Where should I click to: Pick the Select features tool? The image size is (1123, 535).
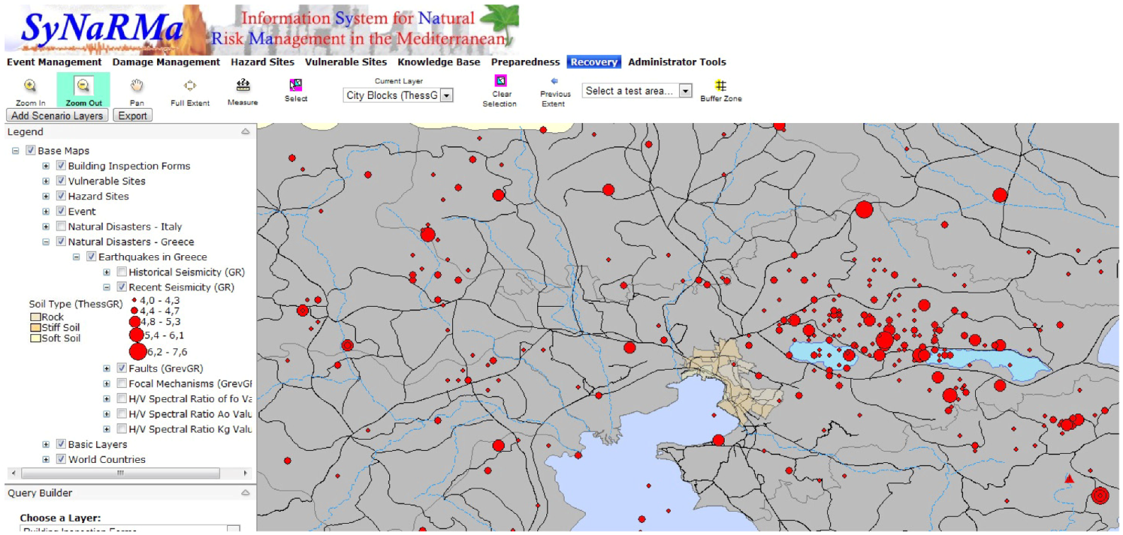click(x=296, y=86)
